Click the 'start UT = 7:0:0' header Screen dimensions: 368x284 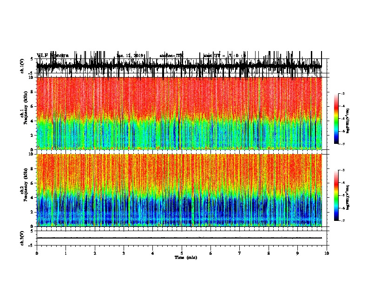click(x=224, y=56)
